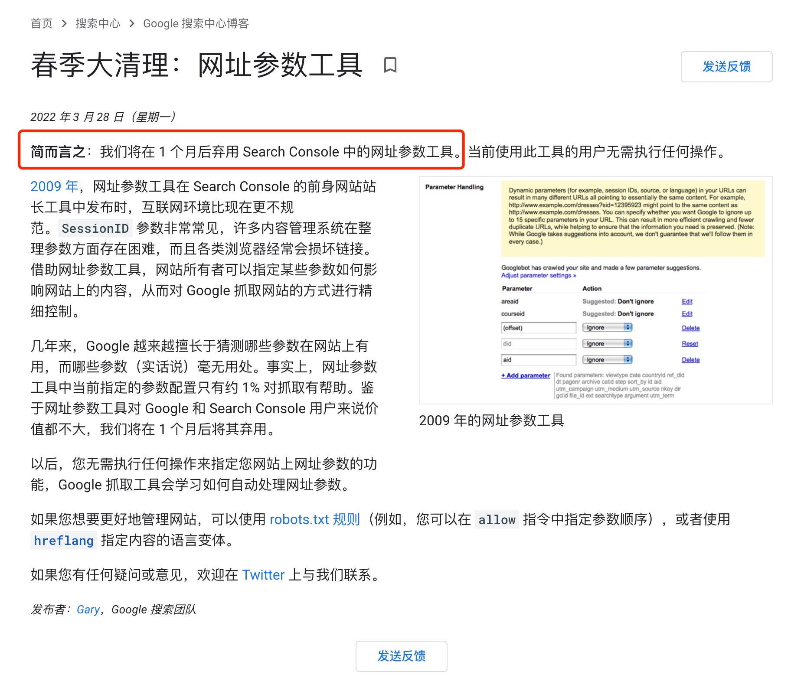Screen dimensions: 791x678
Task: Click the Ignore dropdown beside the did field
Action: click(607, 344)
